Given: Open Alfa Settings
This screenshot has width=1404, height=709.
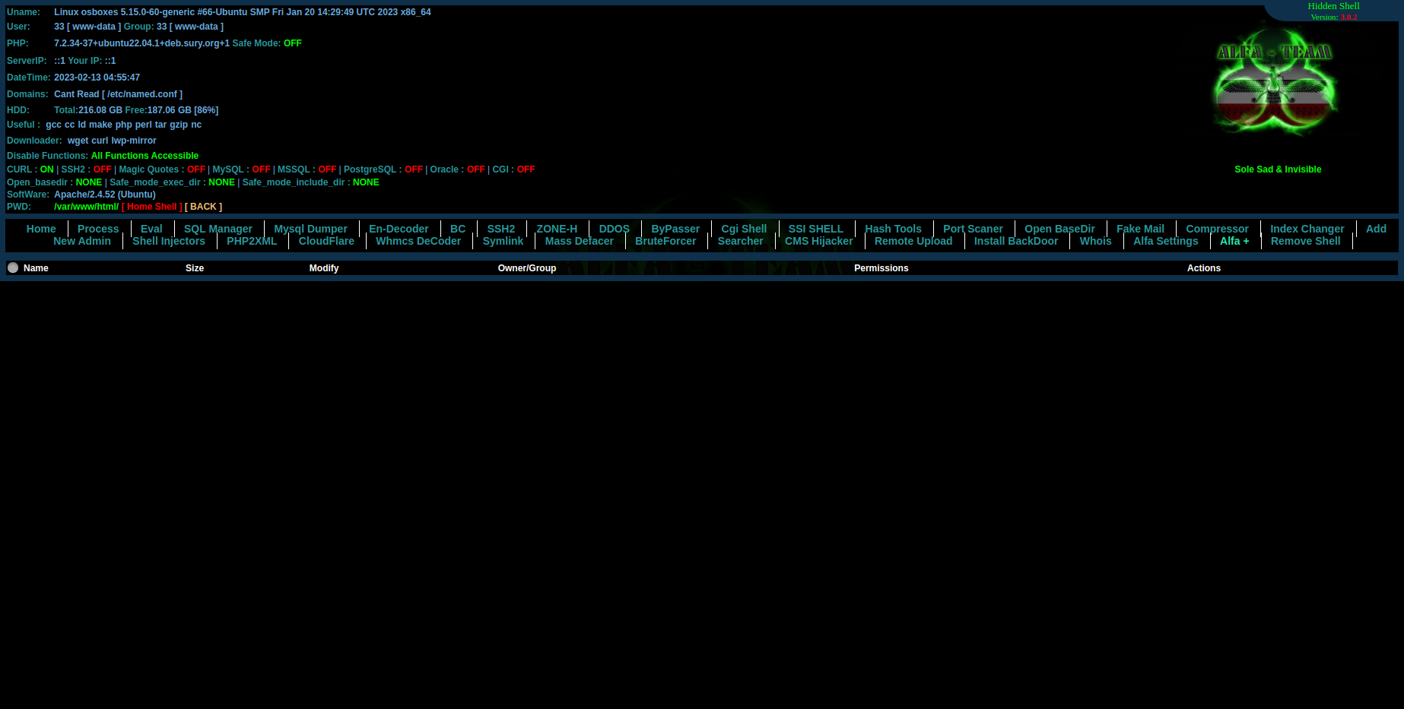Looking at the screenshot, I should (1165, 241).
